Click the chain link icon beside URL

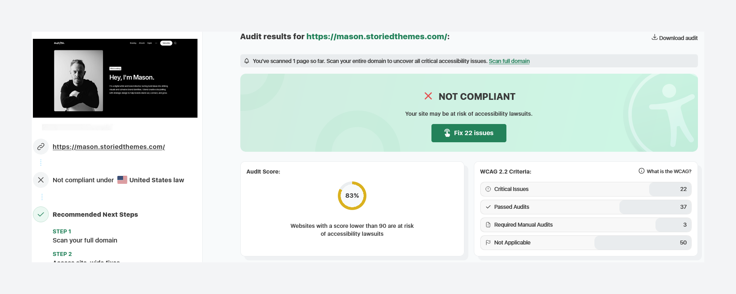[x=41, y=147]
